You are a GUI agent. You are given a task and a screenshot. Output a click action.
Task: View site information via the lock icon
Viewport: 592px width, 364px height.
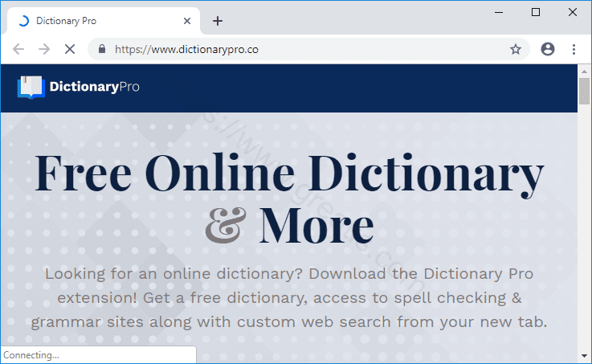102,49
